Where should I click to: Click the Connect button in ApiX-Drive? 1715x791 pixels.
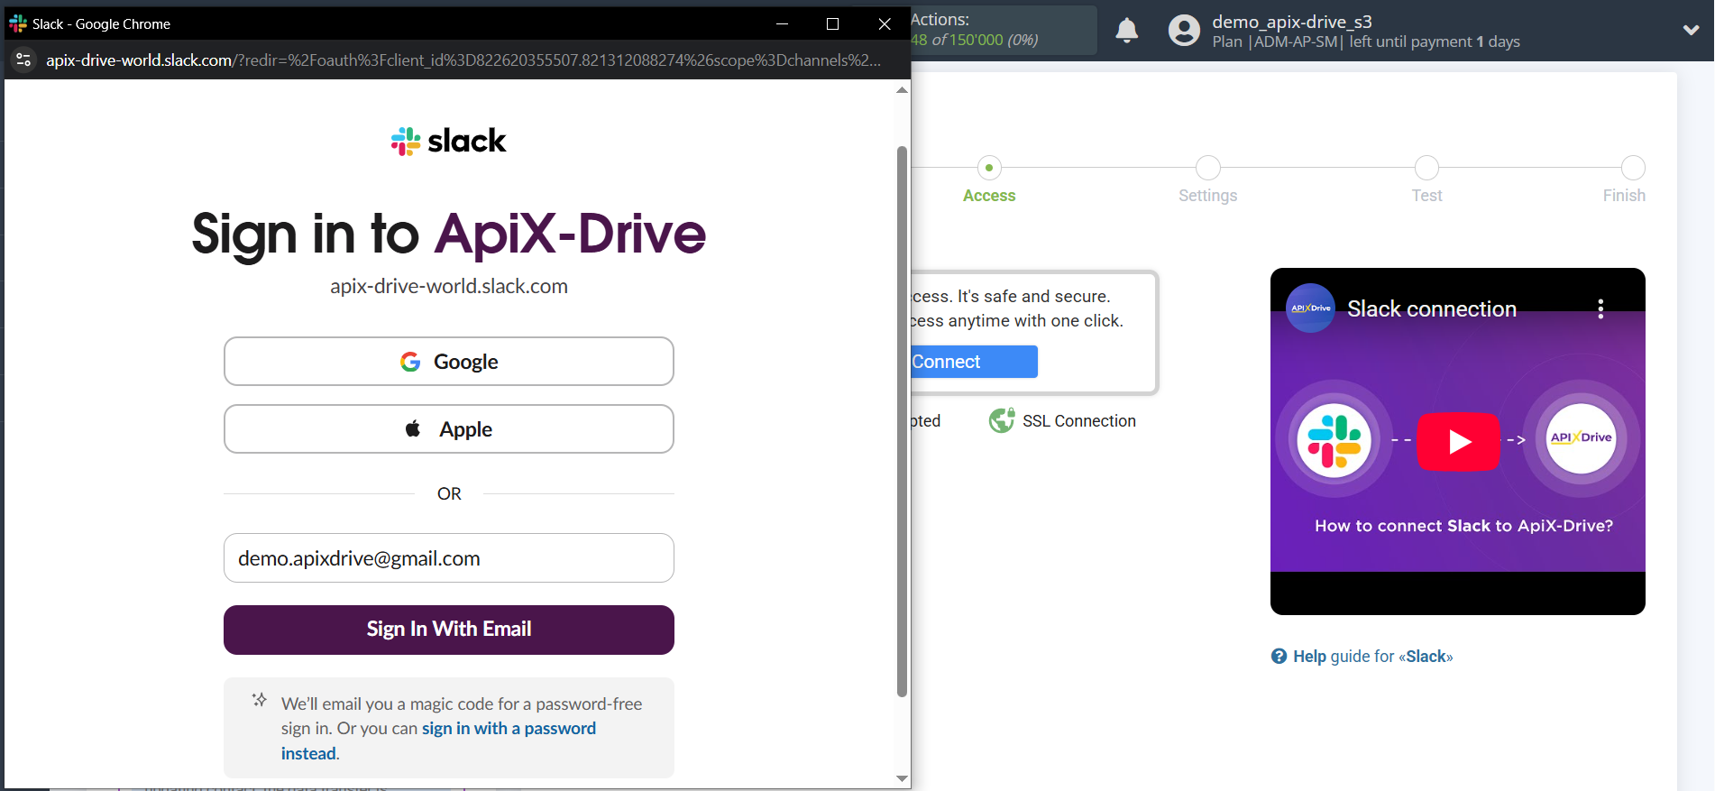click(x=974, y=362)
